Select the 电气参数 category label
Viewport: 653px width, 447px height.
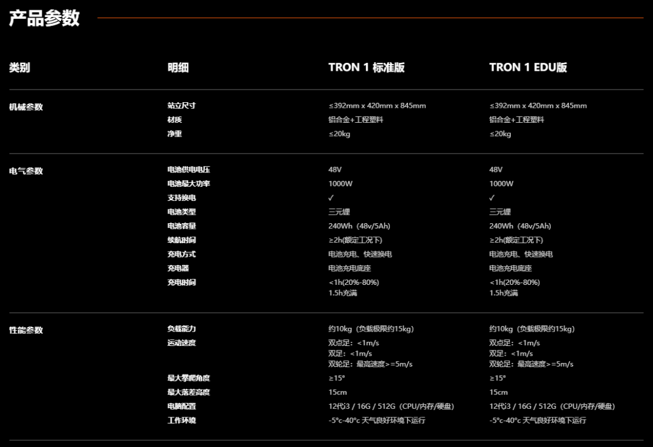click(26, 171)
